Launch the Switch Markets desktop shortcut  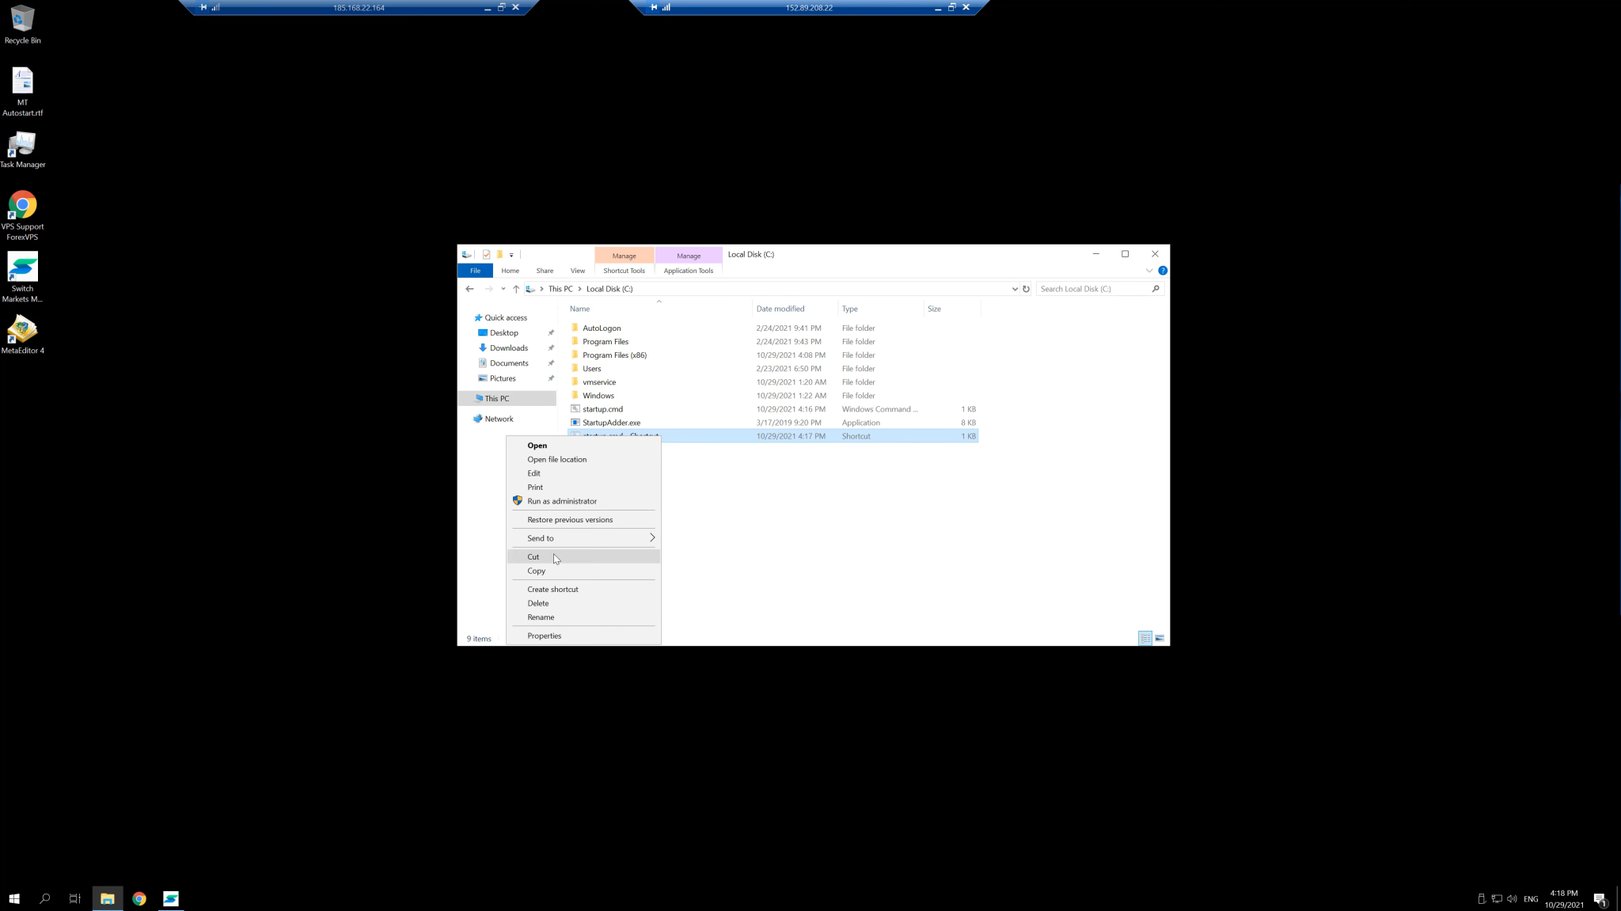tap(22, 265)
